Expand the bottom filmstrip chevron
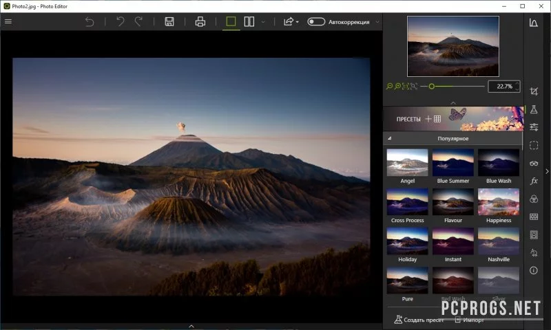 coord(191,326)
